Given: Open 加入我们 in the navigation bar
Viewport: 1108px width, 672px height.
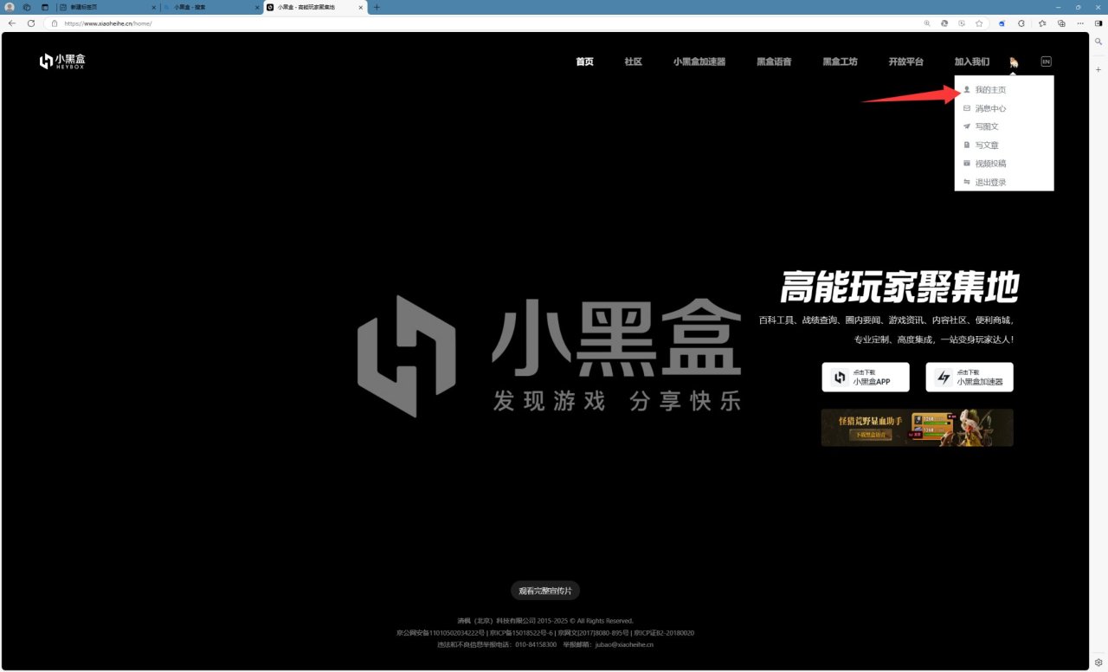Looking at the screenshot, I should pos(972,62).
